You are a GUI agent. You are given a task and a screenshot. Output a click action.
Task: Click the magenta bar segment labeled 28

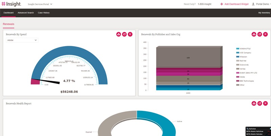(x=188, y=74)
